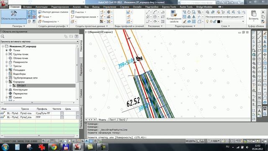Click the toolspace help question-mark icon
Screen dimensions: 268x151
click(76, 36)
